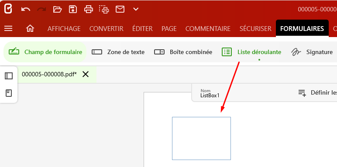337x167 pixels.
Task: Toggle the side panel icon
Action: (x=9, y=76)
